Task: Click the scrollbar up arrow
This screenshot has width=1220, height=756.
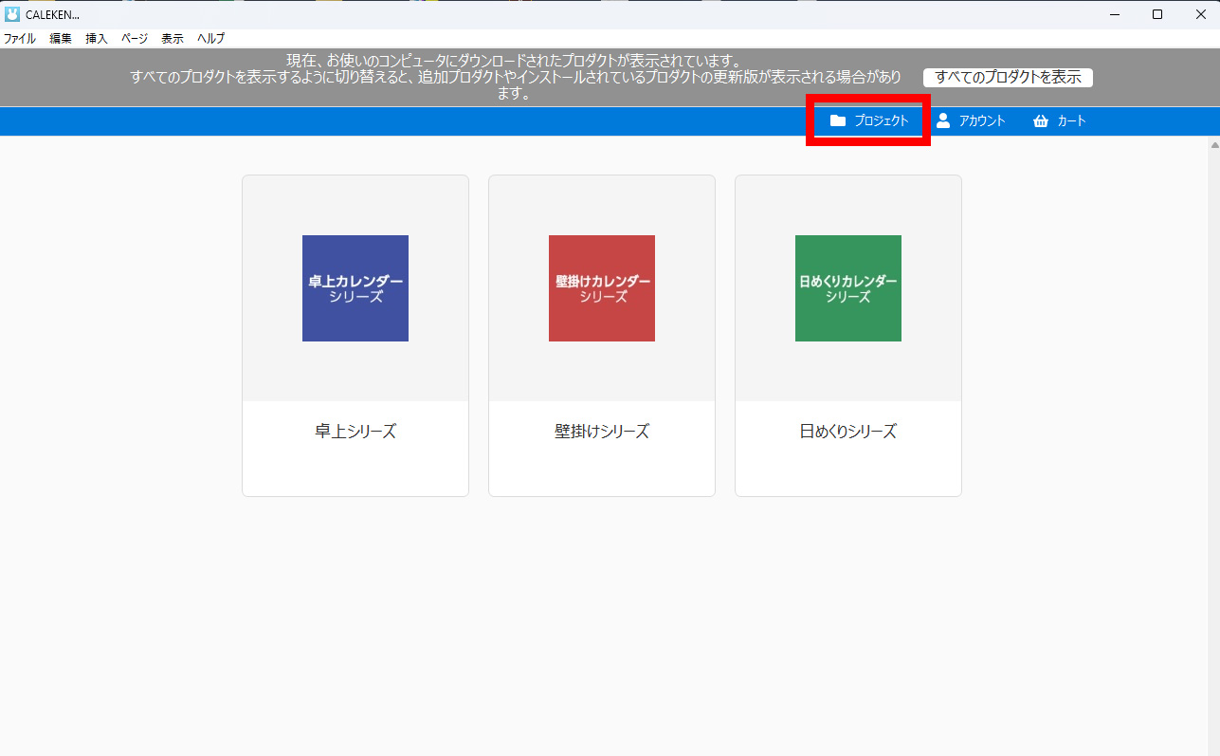Action: pos(1214,145)
